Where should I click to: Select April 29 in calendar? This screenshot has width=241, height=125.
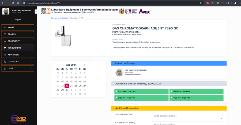tap(62, 90)
